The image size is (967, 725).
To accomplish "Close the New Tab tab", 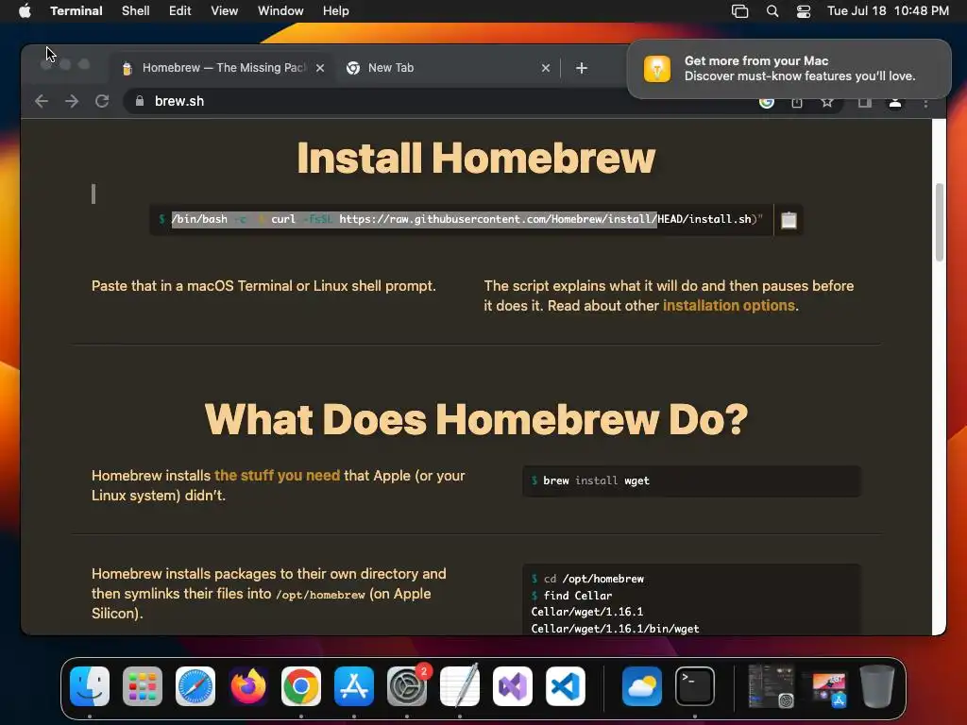I will [x=546, y=68].
